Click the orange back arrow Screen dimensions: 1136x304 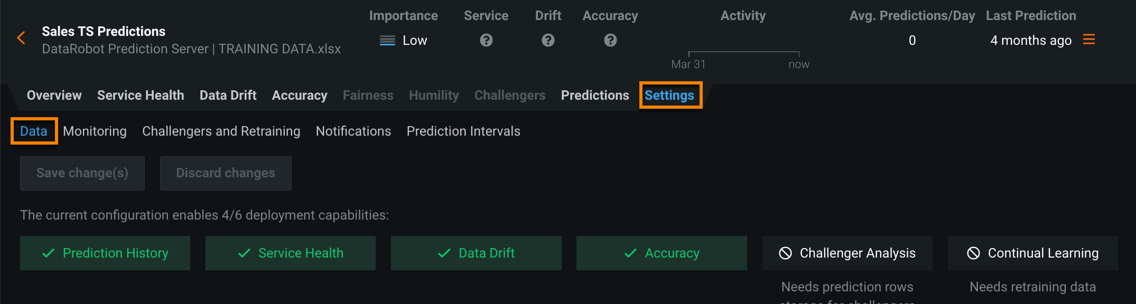21,38
